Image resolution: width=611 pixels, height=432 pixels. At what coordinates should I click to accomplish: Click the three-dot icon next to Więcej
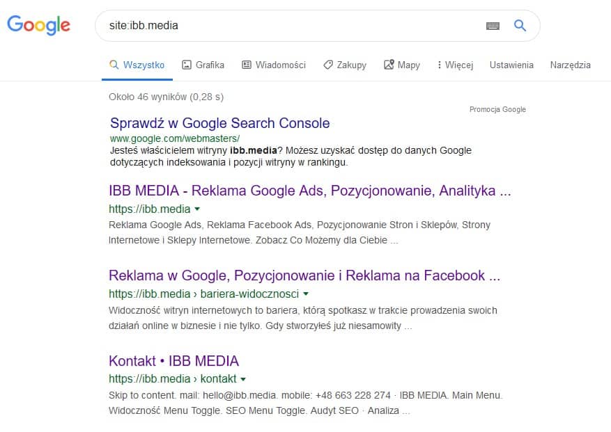[x=439, y=64]
